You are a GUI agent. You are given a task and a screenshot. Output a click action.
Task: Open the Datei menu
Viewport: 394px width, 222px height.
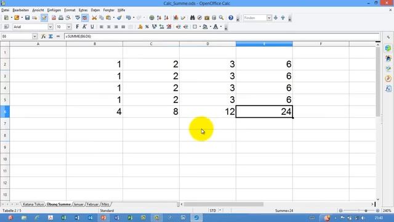coord(6,10)
